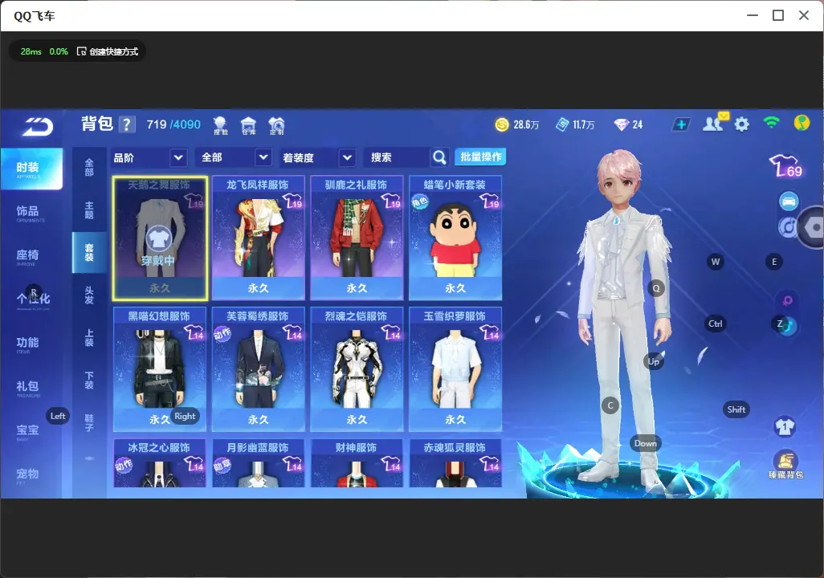Open the 臻藏背包 collection backpack
The image size is (824, 578).
point(785,464)
